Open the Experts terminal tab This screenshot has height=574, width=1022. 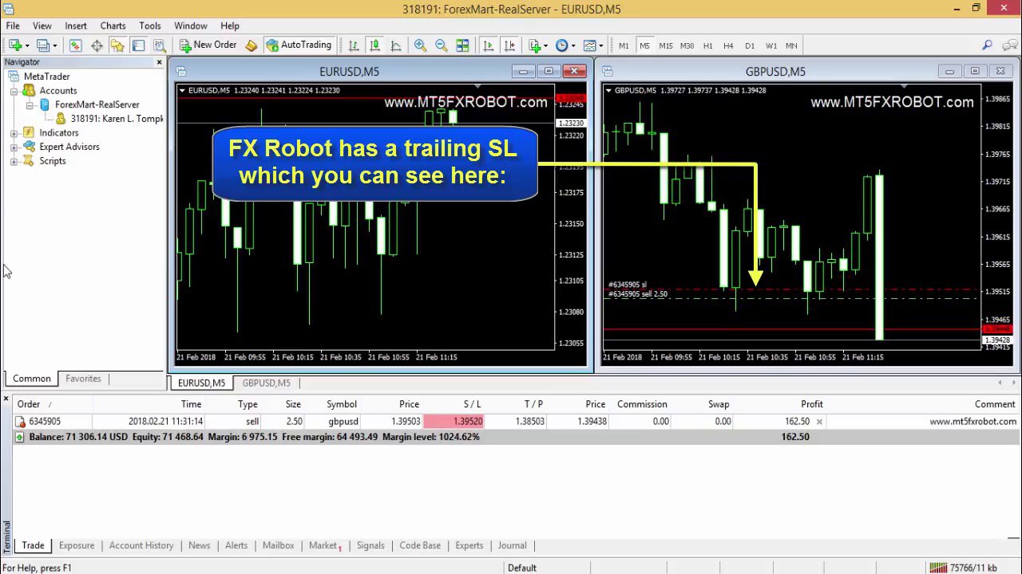tap(469, 545)
